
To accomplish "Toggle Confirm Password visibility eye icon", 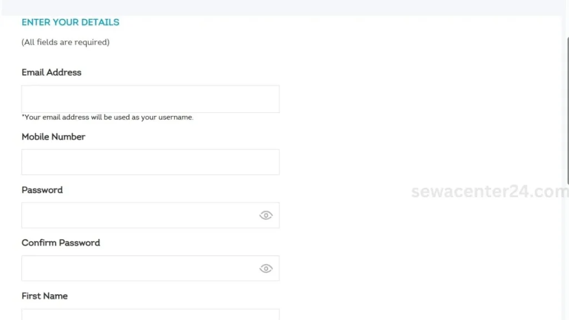I will tap(266, 269).
